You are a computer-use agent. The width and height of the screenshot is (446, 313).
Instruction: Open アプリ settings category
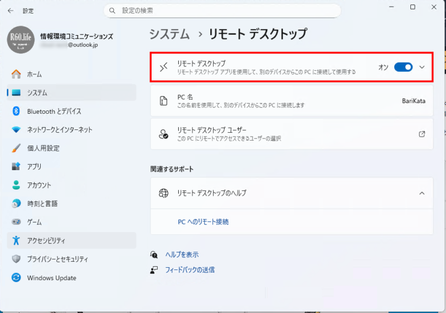point(35,166)
